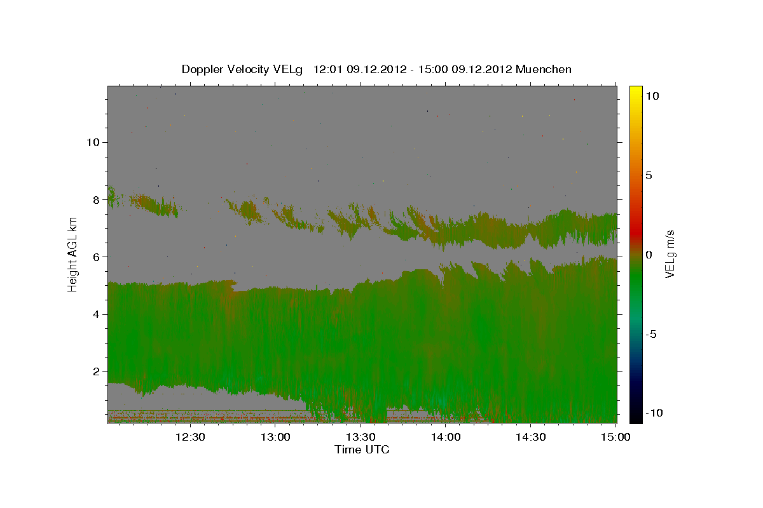Click the 15:00 time tick label
The width and height of the screenshot is (763, 508).
click(615, 437)
